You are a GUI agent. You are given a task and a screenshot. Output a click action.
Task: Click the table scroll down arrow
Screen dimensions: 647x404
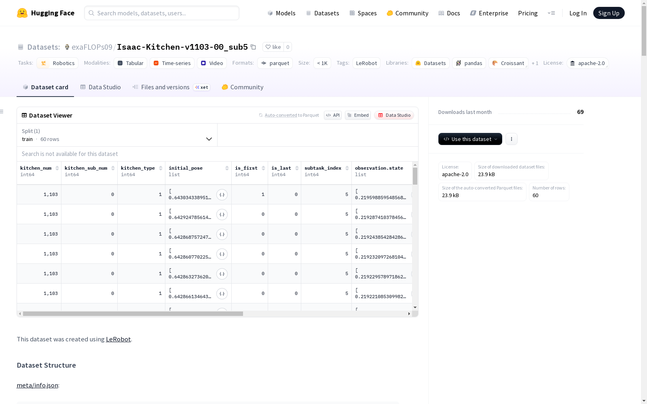(415, 308)
